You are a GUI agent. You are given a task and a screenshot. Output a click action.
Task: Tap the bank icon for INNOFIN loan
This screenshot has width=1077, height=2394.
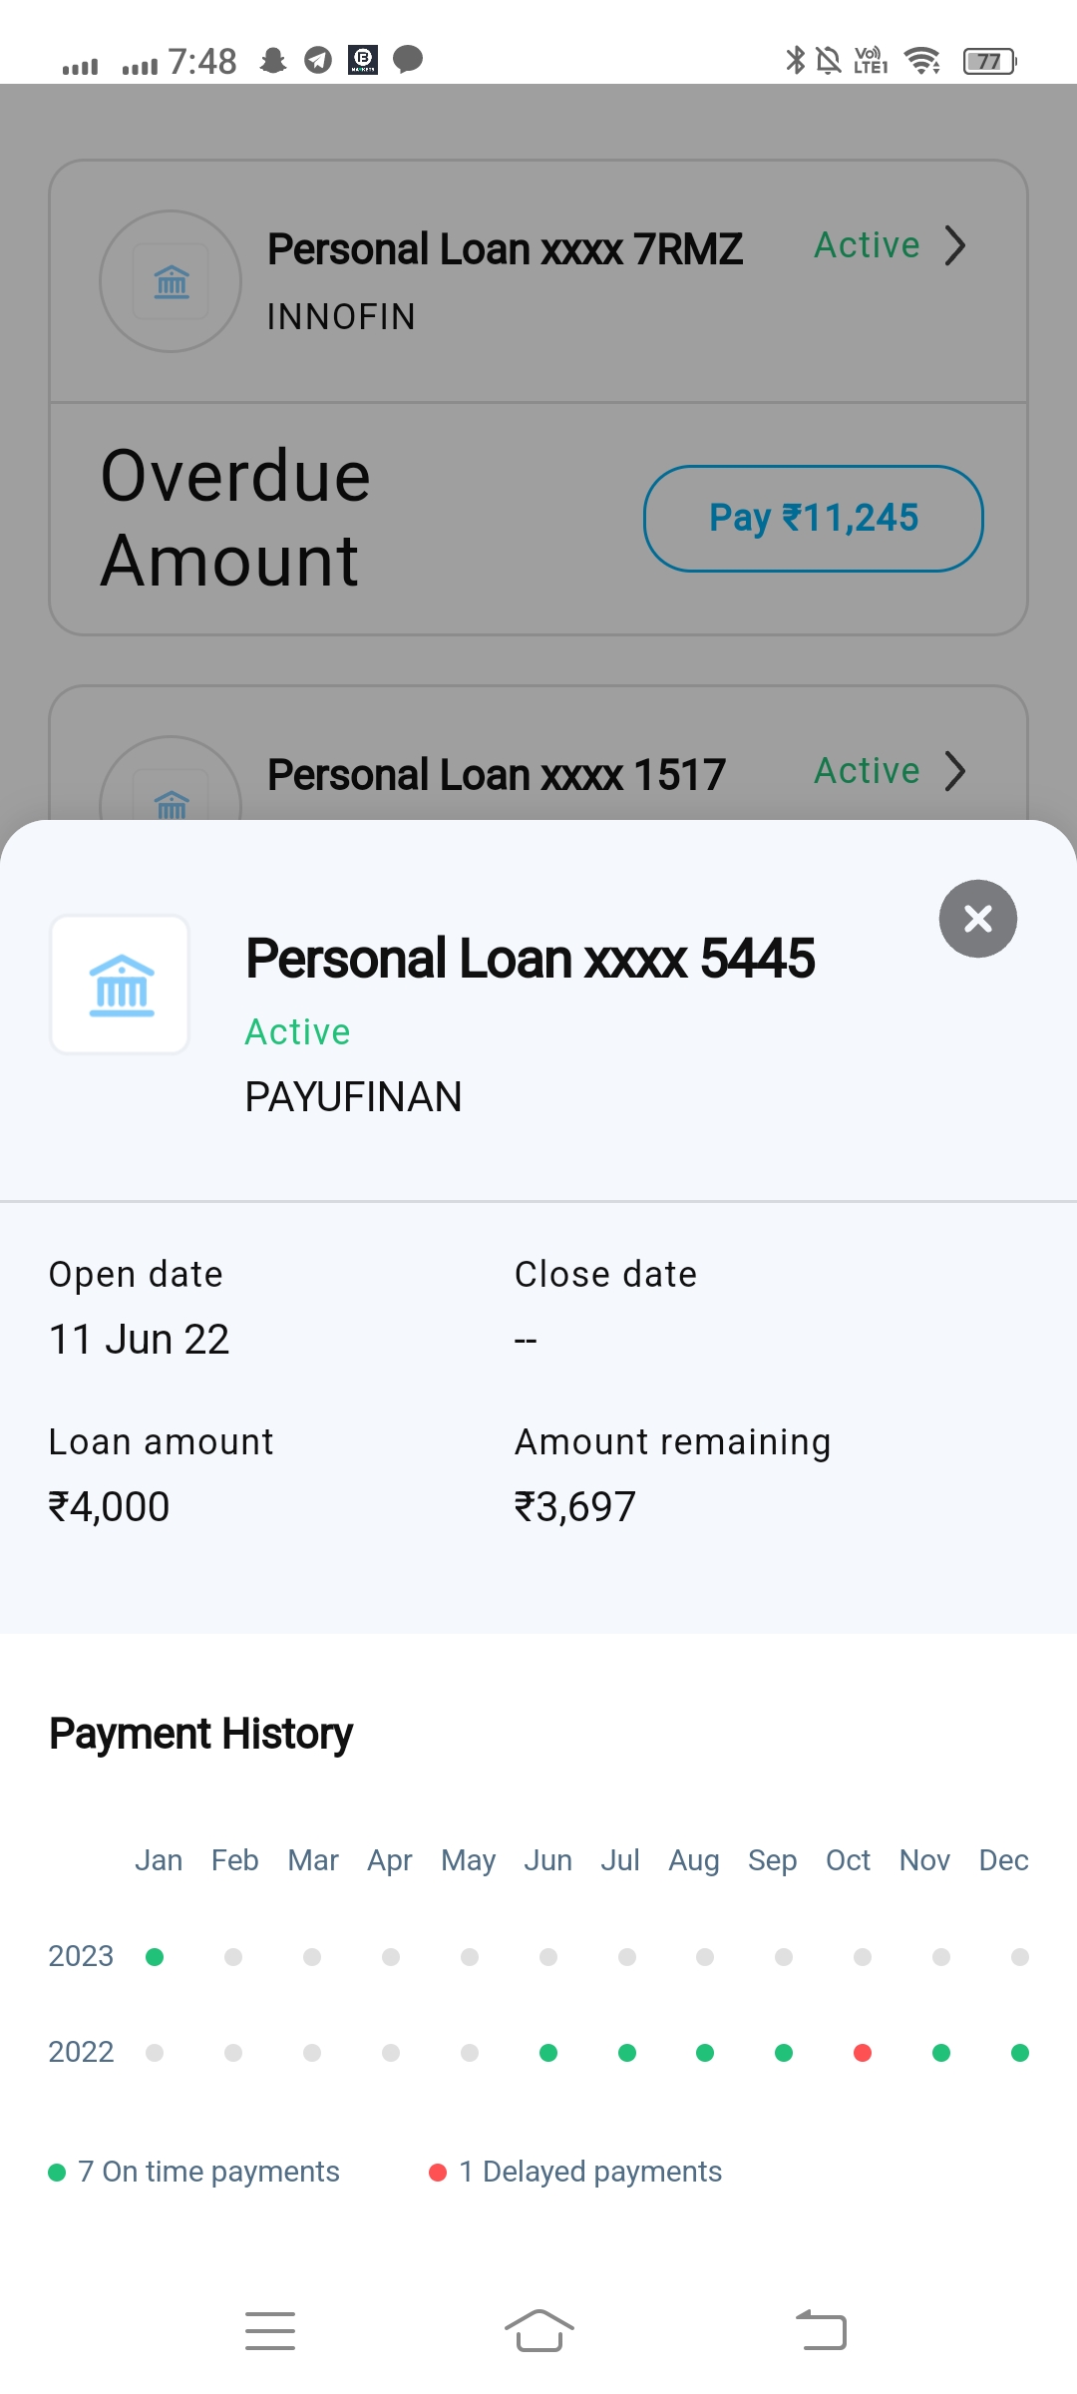[x=171, y=282]
